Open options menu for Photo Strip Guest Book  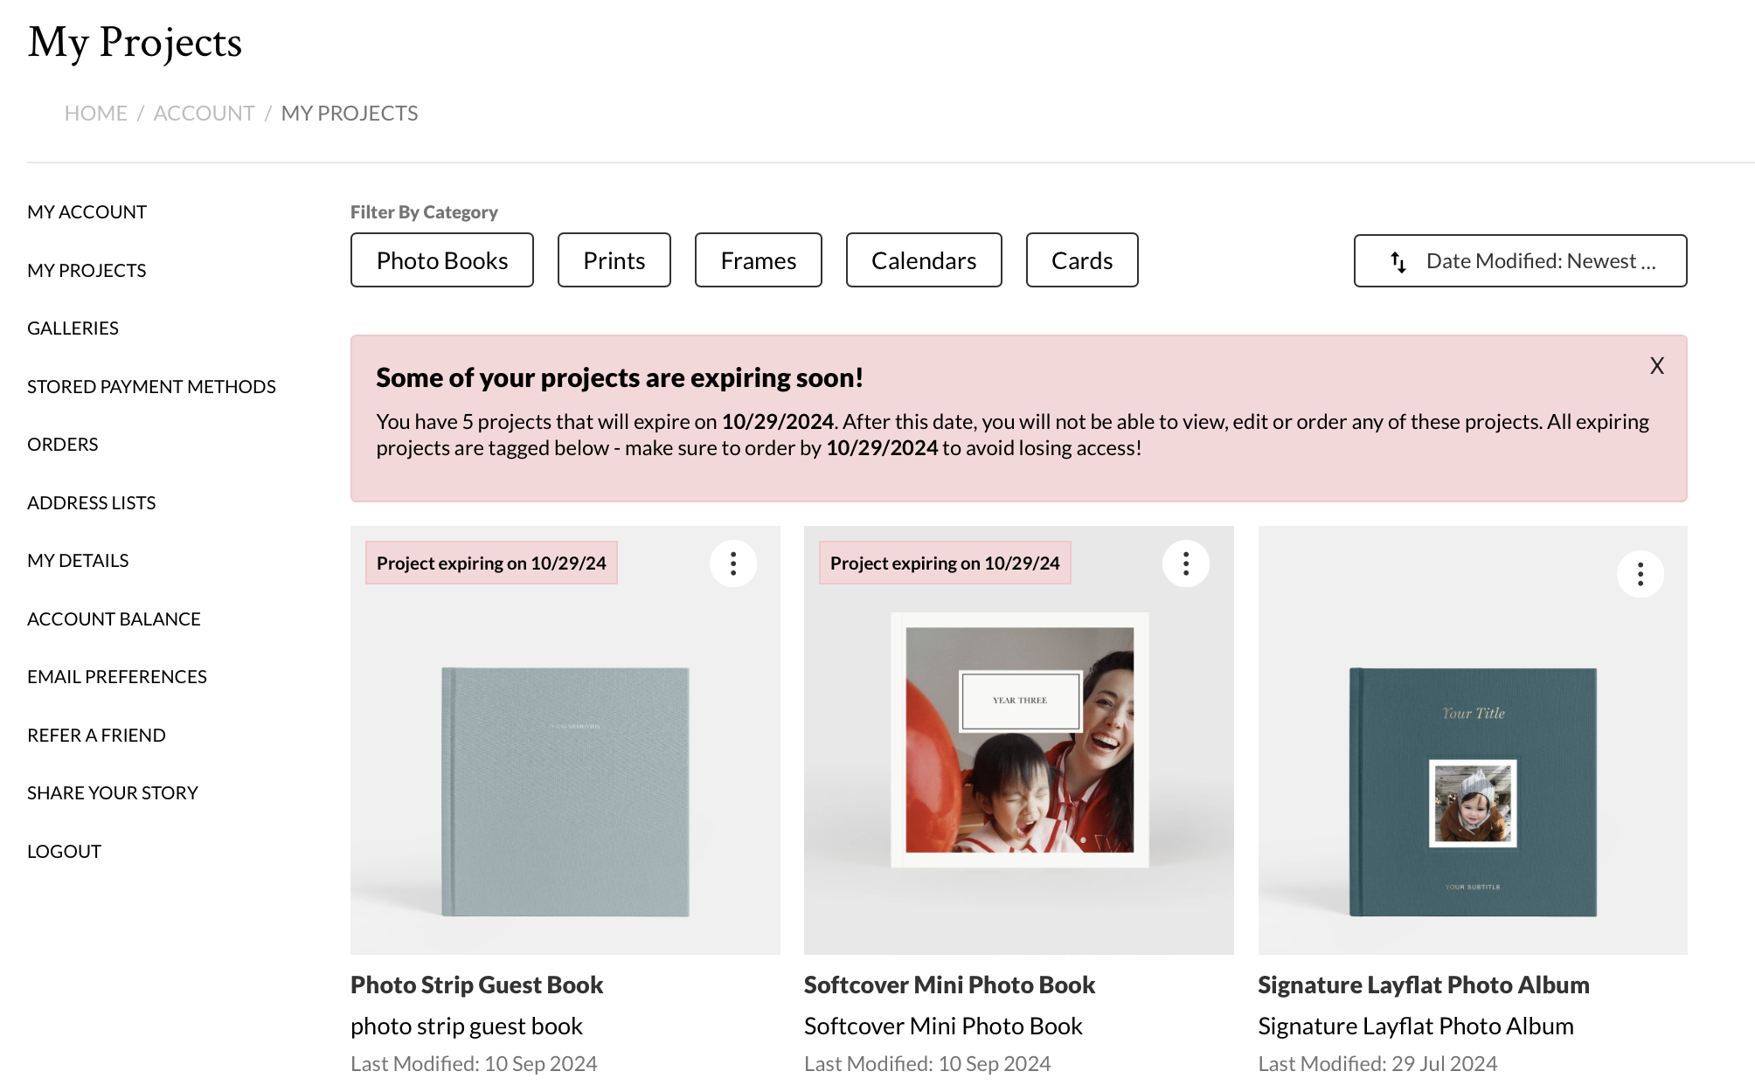point(732,563)
